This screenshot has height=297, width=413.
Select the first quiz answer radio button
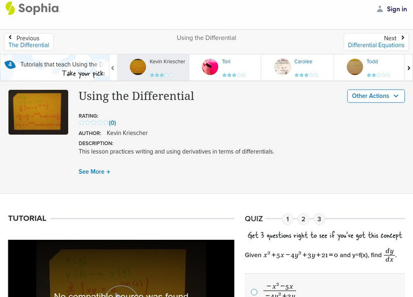click(253, 291)
